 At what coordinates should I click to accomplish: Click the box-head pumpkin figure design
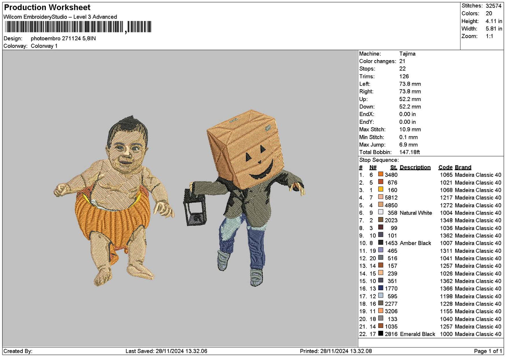click(x=245, y=198)
